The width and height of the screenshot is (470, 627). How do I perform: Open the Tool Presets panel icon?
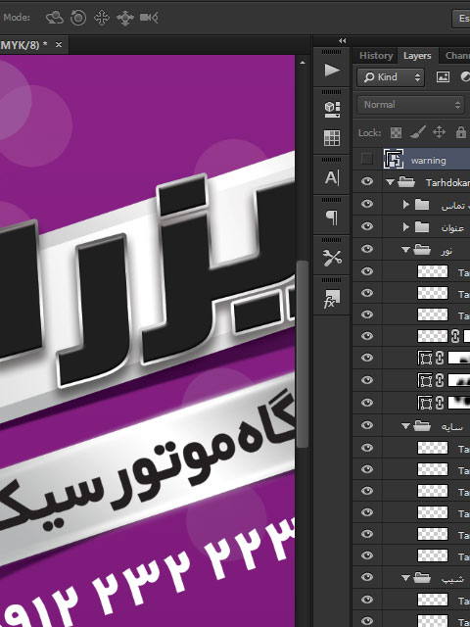click(332, 258)
